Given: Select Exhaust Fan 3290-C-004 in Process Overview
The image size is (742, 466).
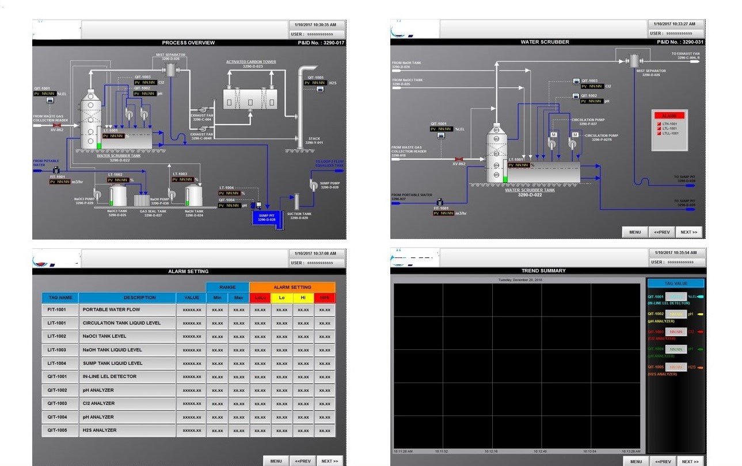Looking at the screenshot, I should click(204, 109).
